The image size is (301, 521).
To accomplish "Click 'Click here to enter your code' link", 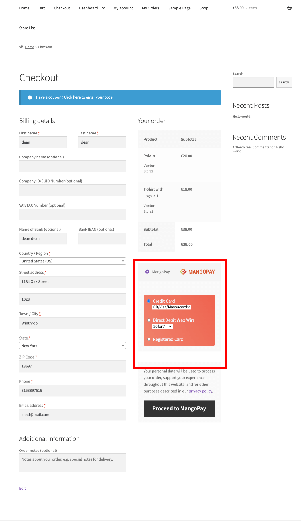I will (x=88, y=97).
